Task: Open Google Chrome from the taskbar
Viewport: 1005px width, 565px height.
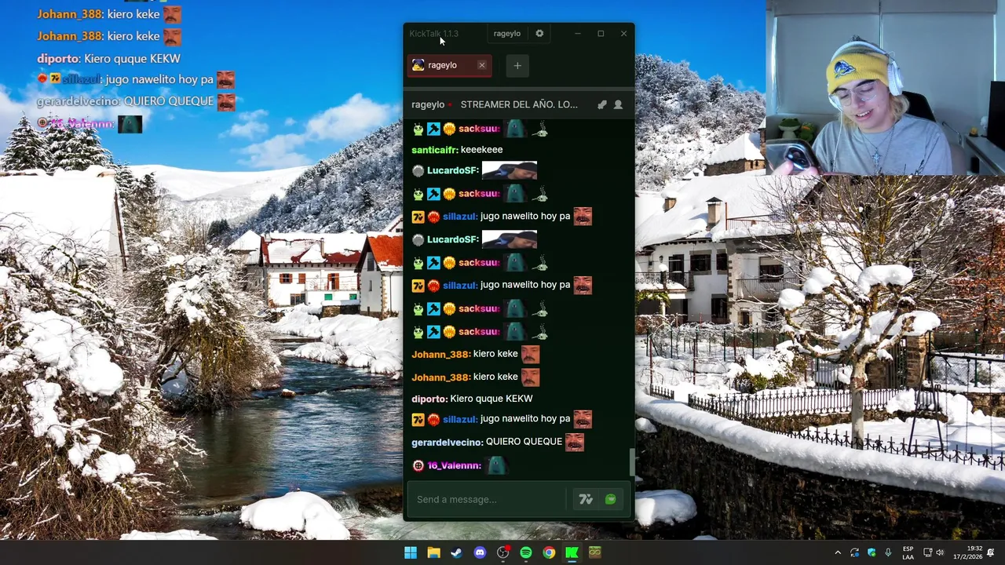Action: pyautogui.click(x=549, y=553)
